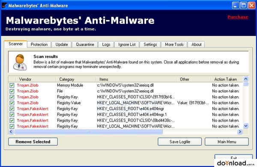The image size is (257, 167).
Task: Return via the Main Menu button
Action: click(227, 142)
